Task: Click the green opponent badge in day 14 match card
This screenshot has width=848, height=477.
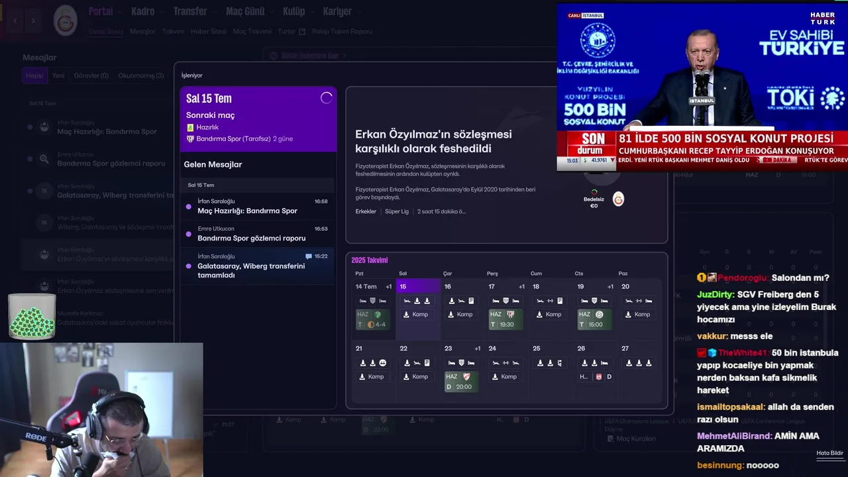Action: point(378,315)
